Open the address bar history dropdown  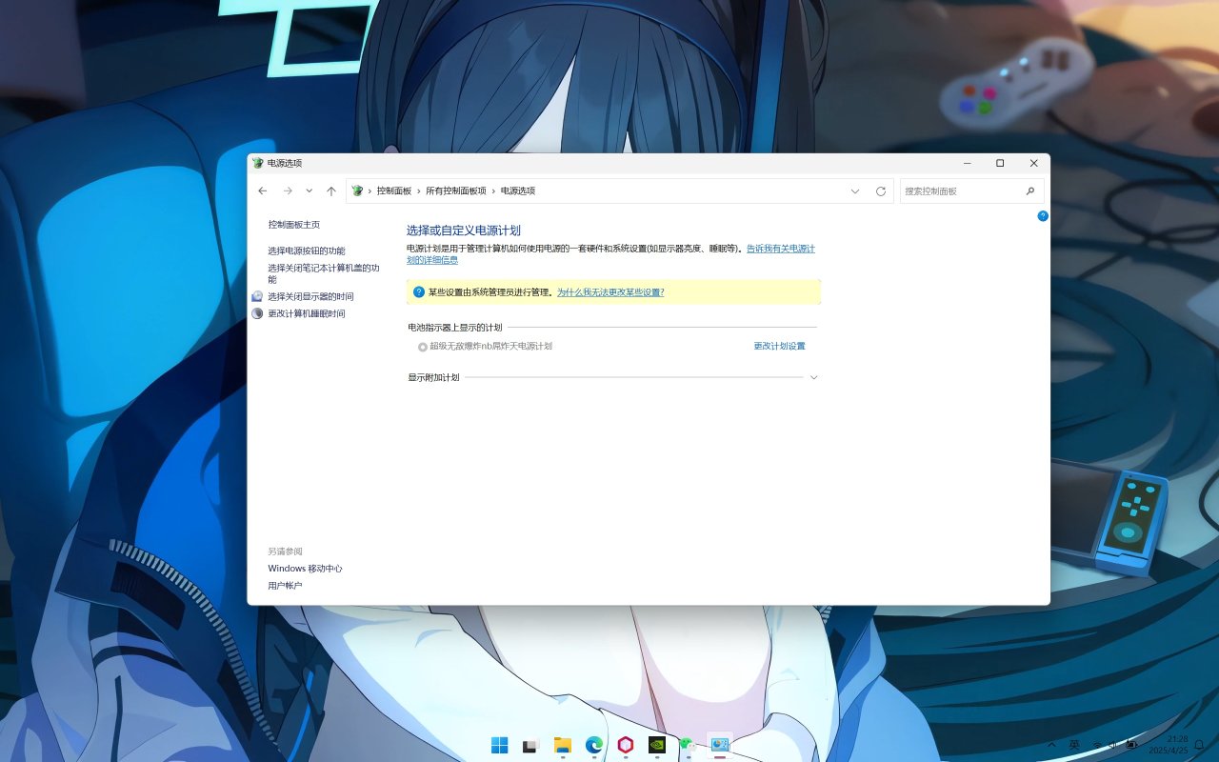point(855,191)
